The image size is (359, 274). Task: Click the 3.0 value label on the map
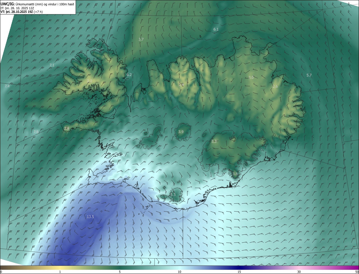click(251, 78)
